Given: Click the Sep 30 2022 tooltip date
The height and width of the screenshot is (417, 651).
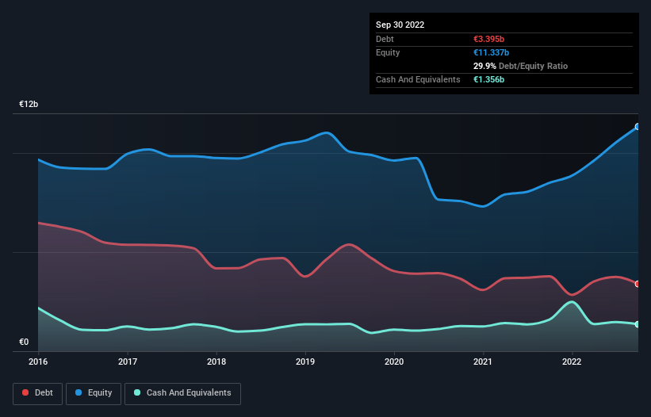Looking at the screenshot, I should (400, 25).
